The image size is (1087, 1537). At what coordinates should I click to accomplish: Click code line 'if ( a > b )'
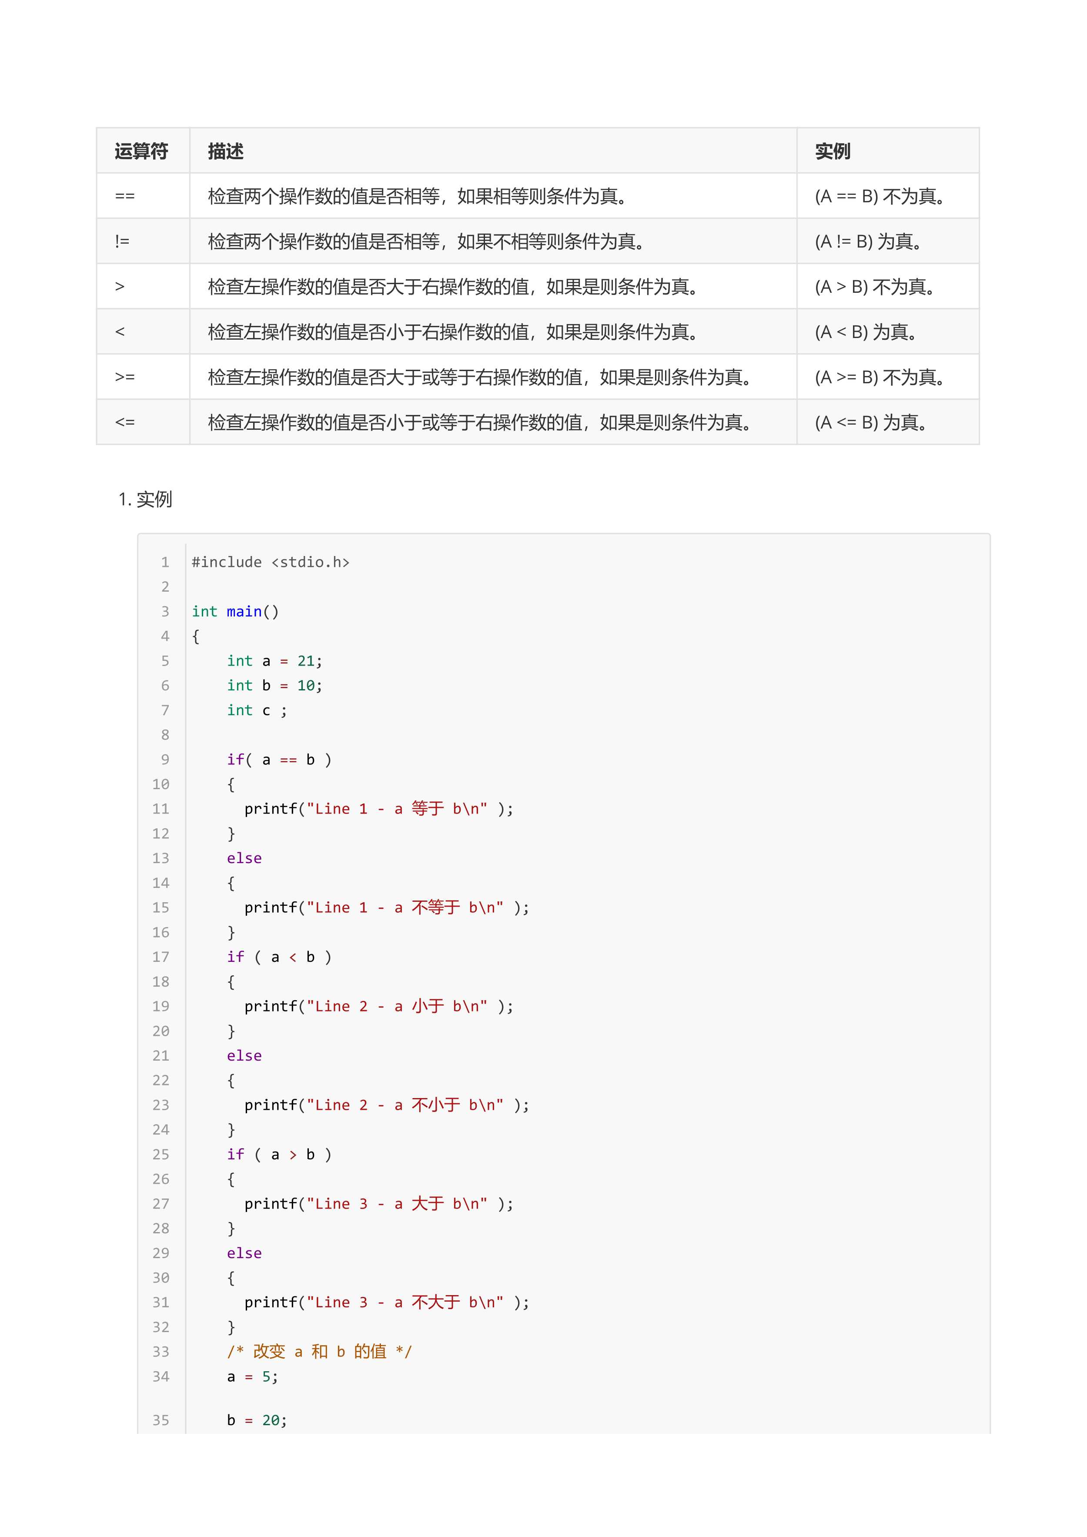[279, 1155]
